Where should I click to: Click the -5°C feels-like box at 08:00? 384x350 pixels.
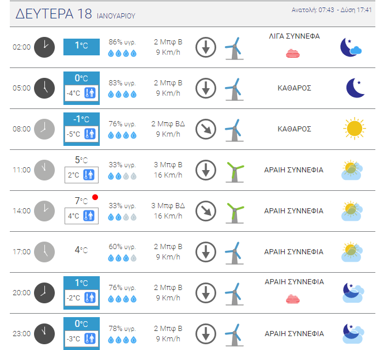point(81,134)
